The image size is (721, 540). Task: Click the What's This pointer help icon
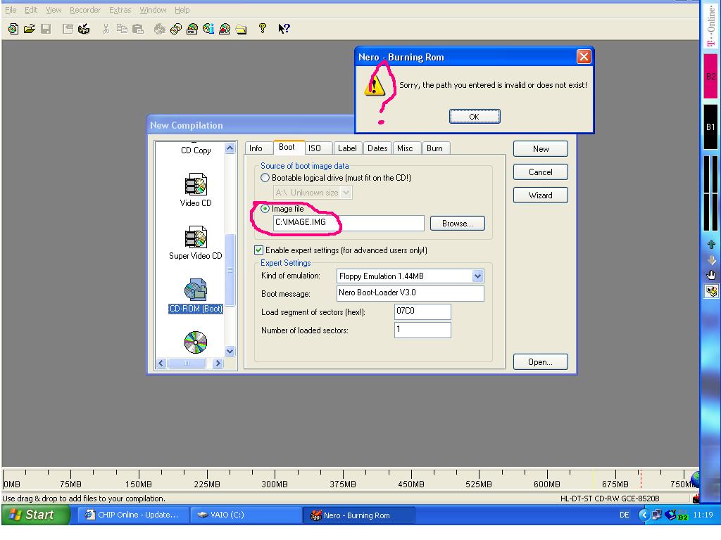pos(284,29)
